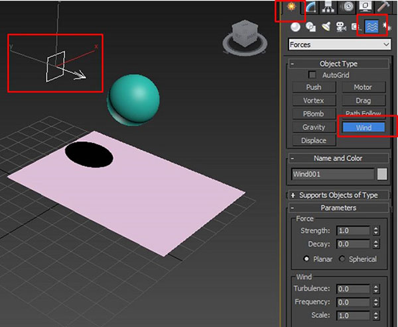
Task: Select the Cameras category icon
Action: point(341,27)
